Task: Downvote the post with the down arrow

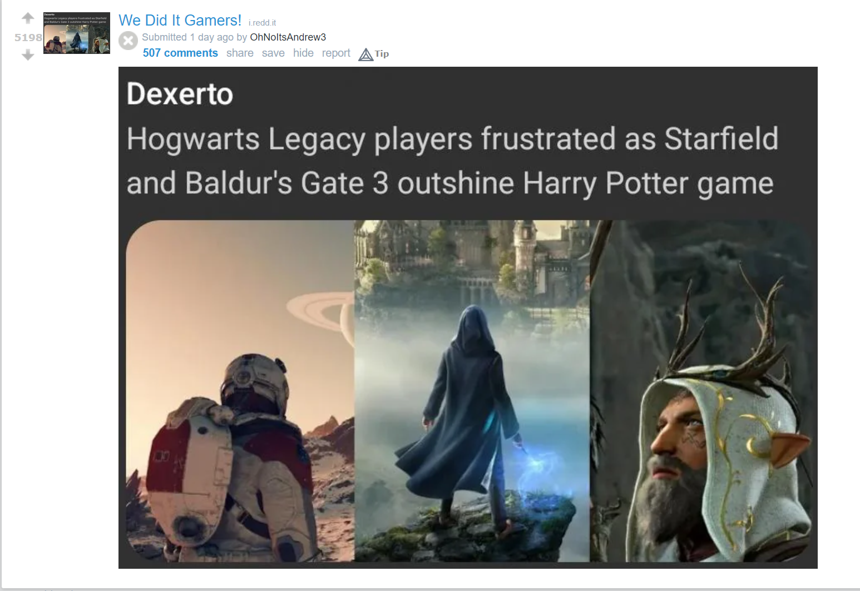Action: coord(28,55)
